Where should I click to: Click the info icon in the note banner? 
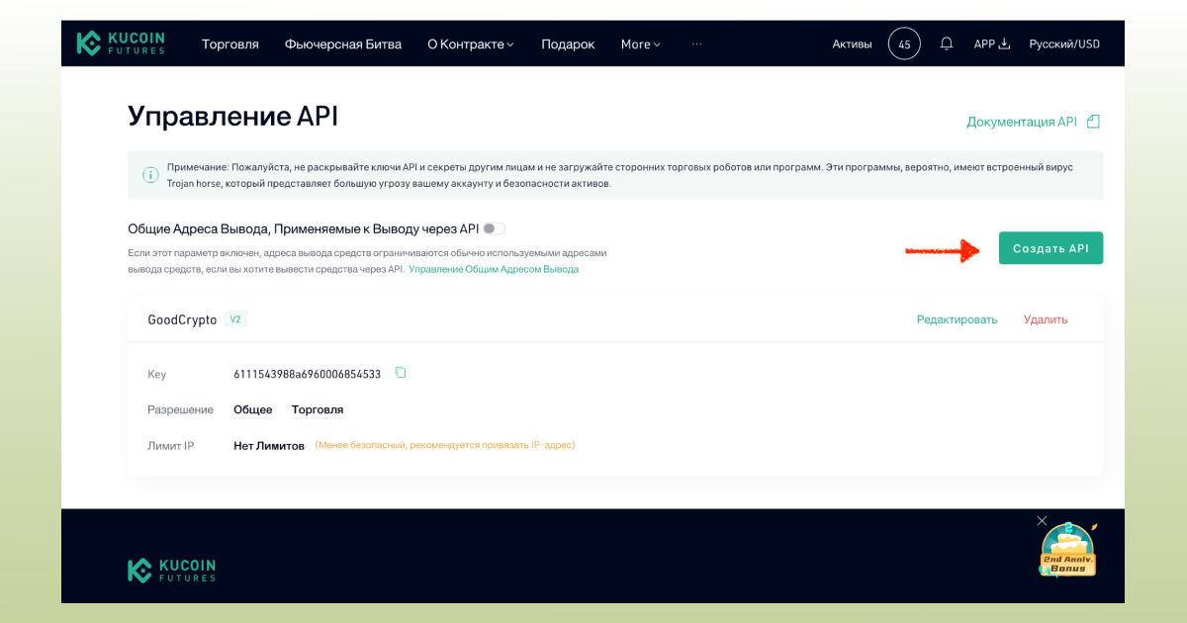[x=150, y=174]
